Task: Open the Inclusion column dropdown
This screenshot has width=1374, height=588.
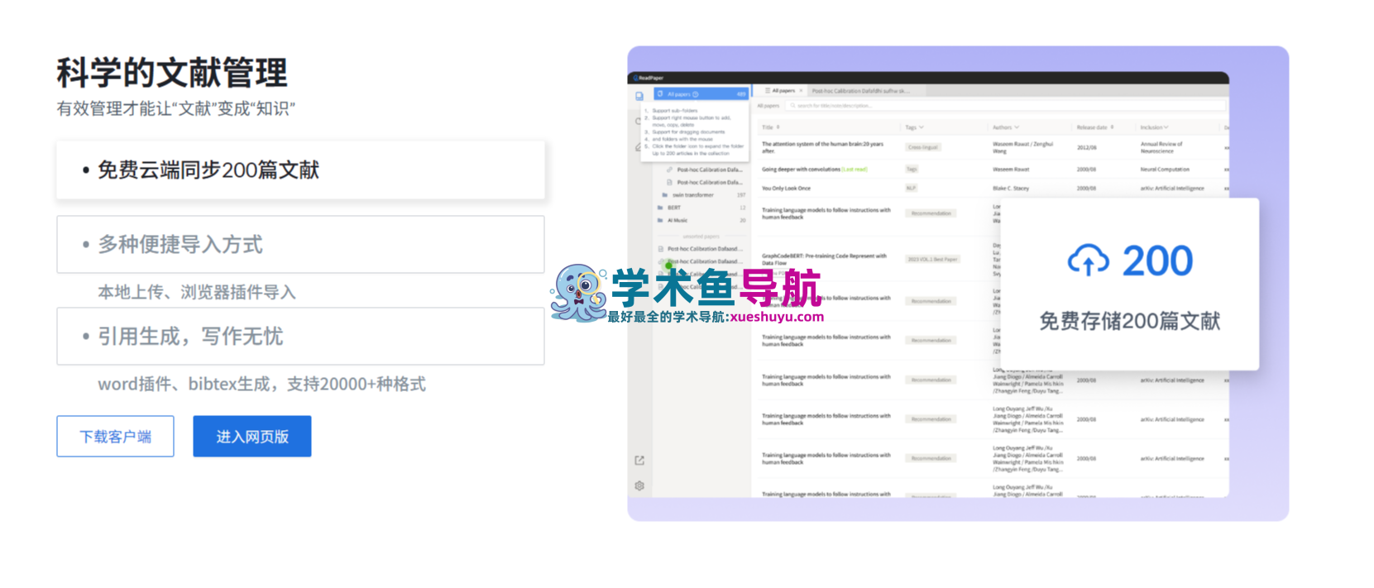Action: pos(1154,127)
